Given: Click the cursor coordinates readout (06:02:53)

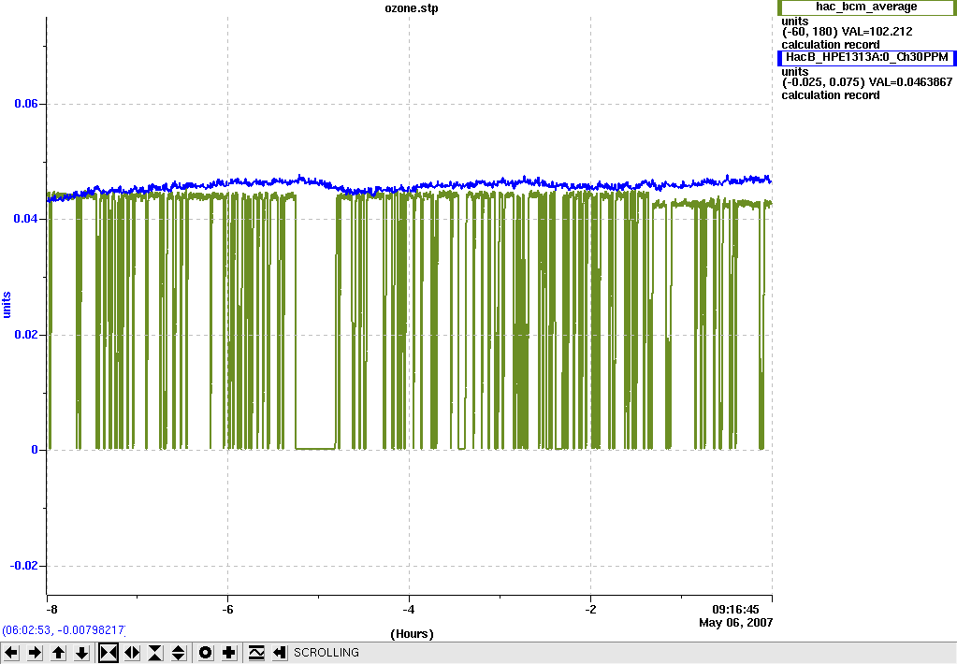Looking at the screenshot, I should click(64, 629).
